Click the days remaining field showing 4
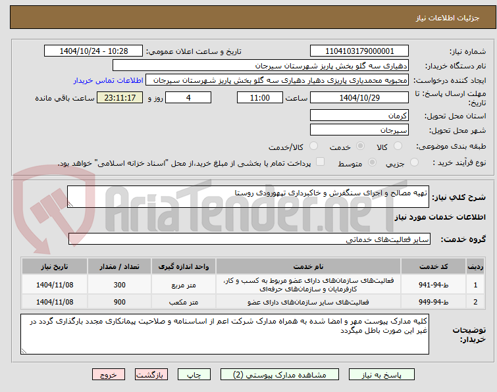 pos(188,97)
